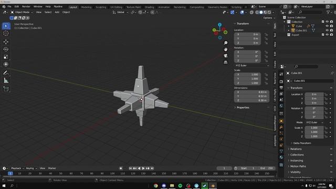Open the Global transform orientation dropdown
The image size is (336, 189).
pyautogui.click(x=120, y=12)
